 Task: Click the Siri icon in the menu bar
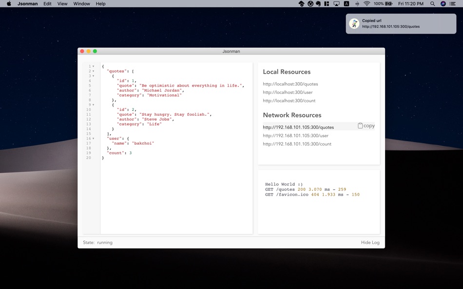443,4
